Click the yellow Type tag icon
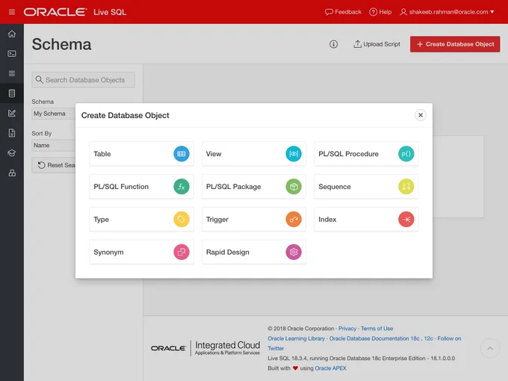This screenshot has width=508, height=381. tap(182, 220)
